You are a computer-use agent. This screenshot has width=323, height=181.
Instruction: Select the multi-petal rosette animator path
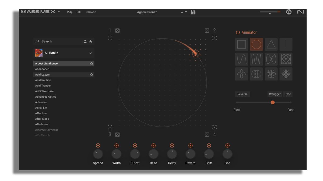tap(271, 74)
